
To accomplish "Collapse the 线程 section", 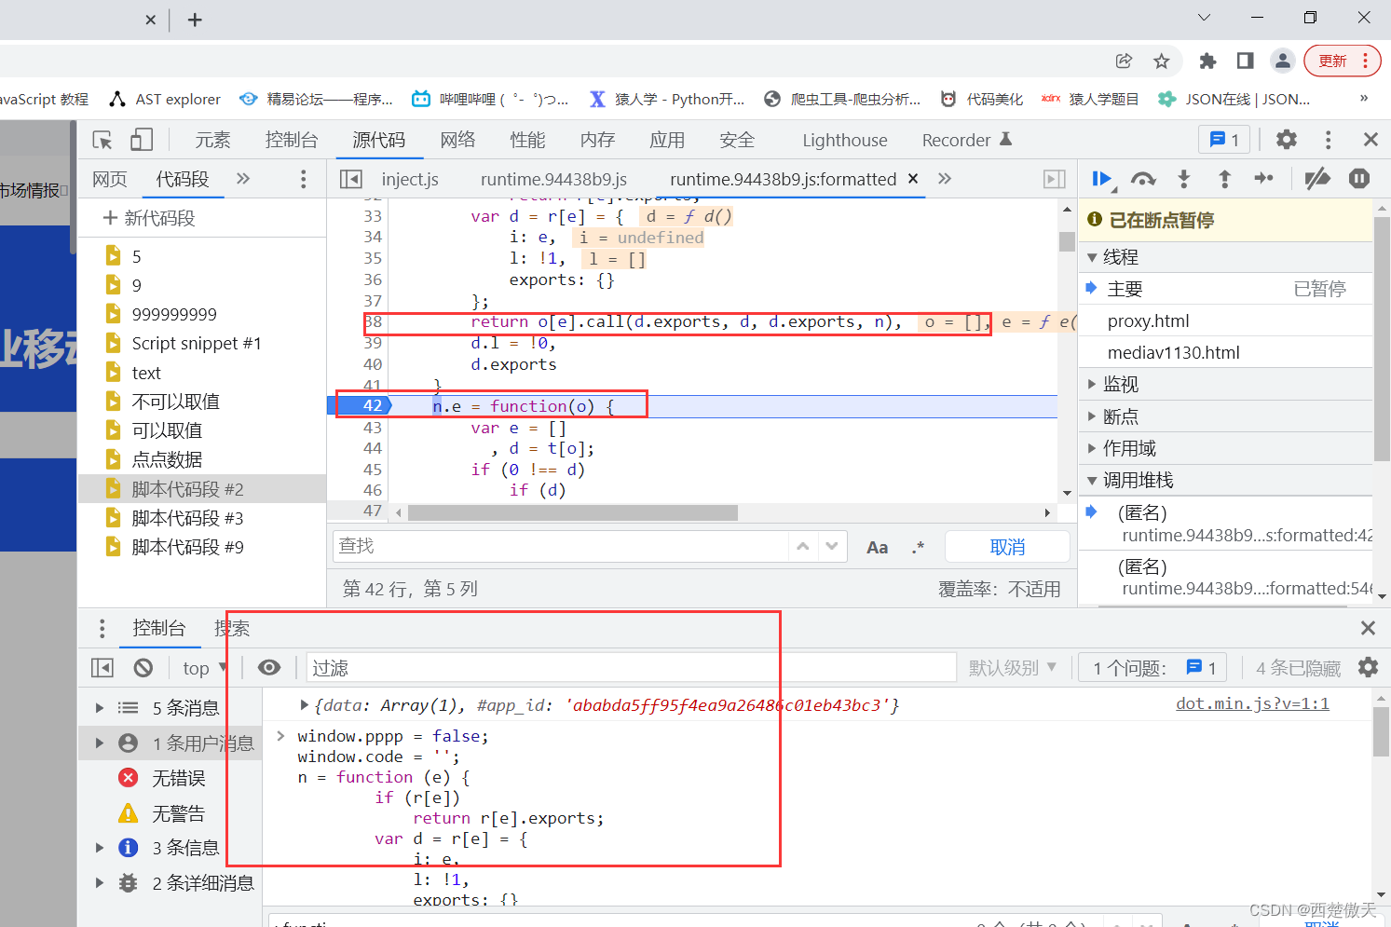I will point(1121,257).
